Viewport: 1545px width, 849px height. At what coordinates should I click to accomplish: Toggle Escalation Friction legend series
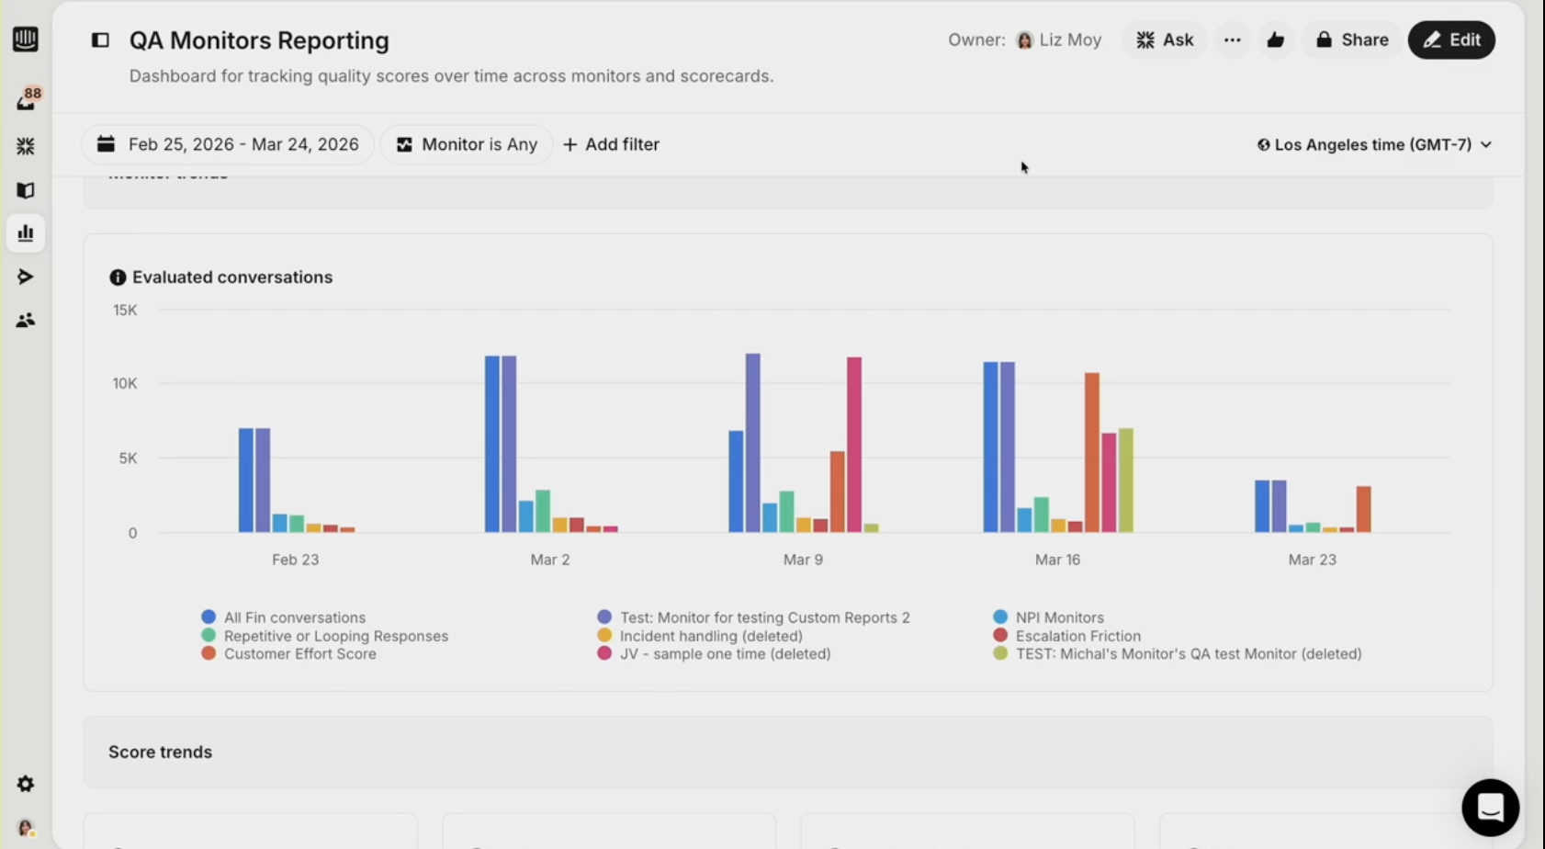[x=1077, y=636]
